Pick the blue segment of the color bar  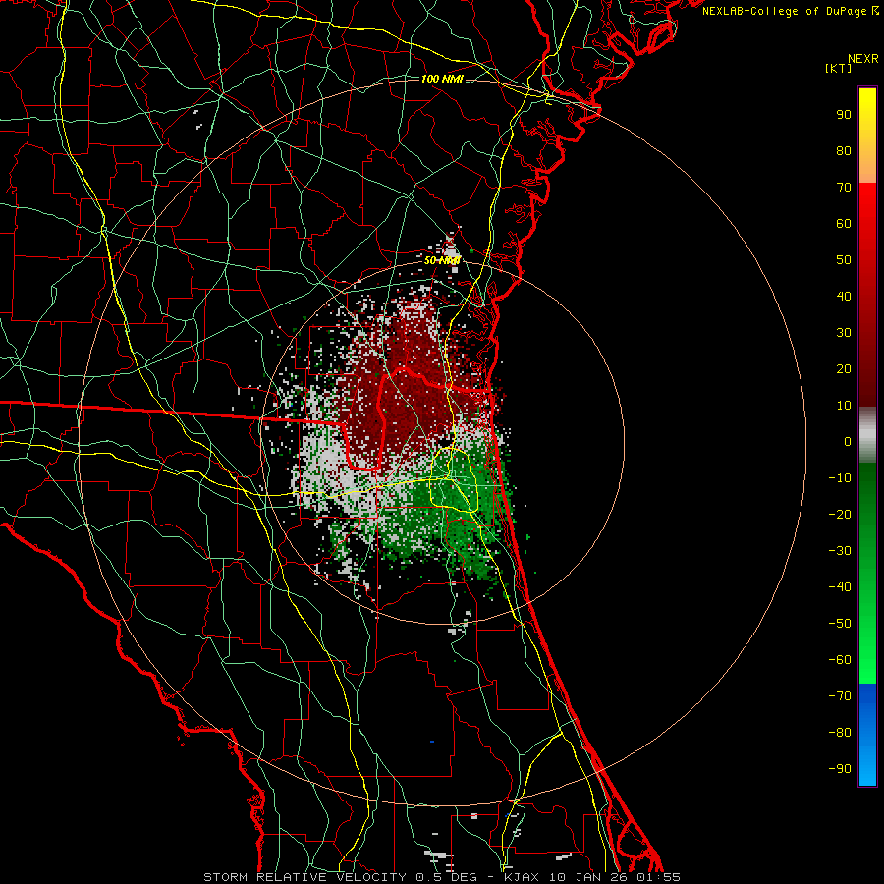tap(867, 735)
